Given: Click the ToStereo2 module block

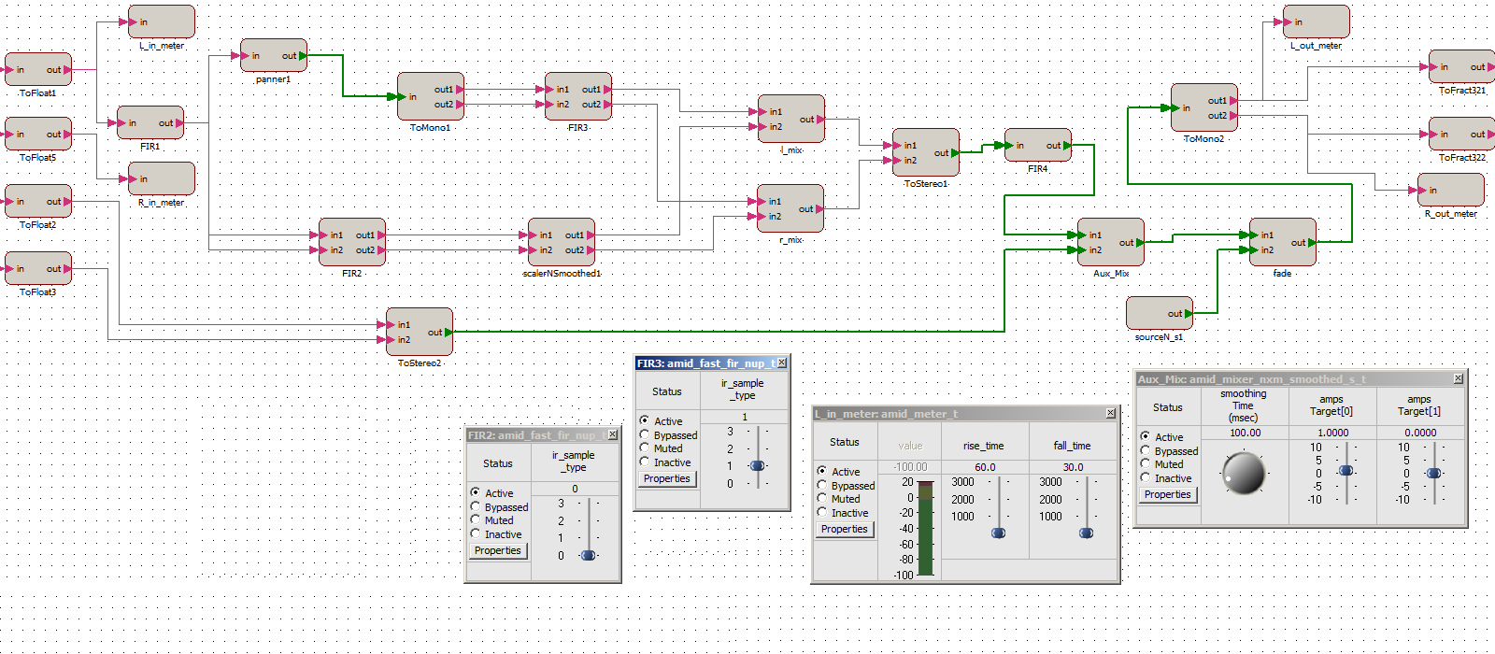Looking at the screenshot, I should tap(420, 332).
